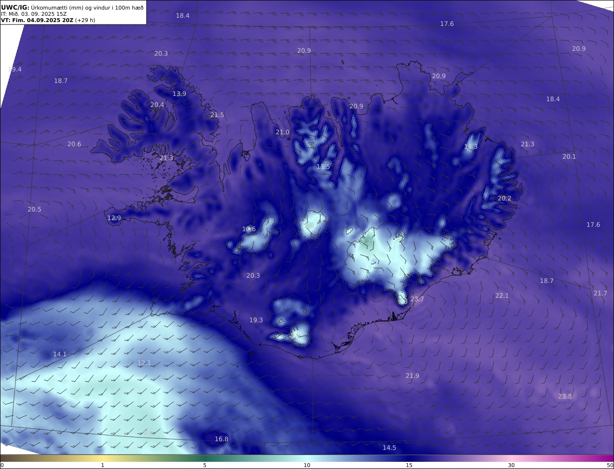Click the 50 tick label on the color scale

point(610,465)
